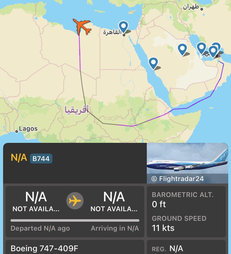
Task: Tap the B744 aircraft type badge
Action: pos(41,159)
